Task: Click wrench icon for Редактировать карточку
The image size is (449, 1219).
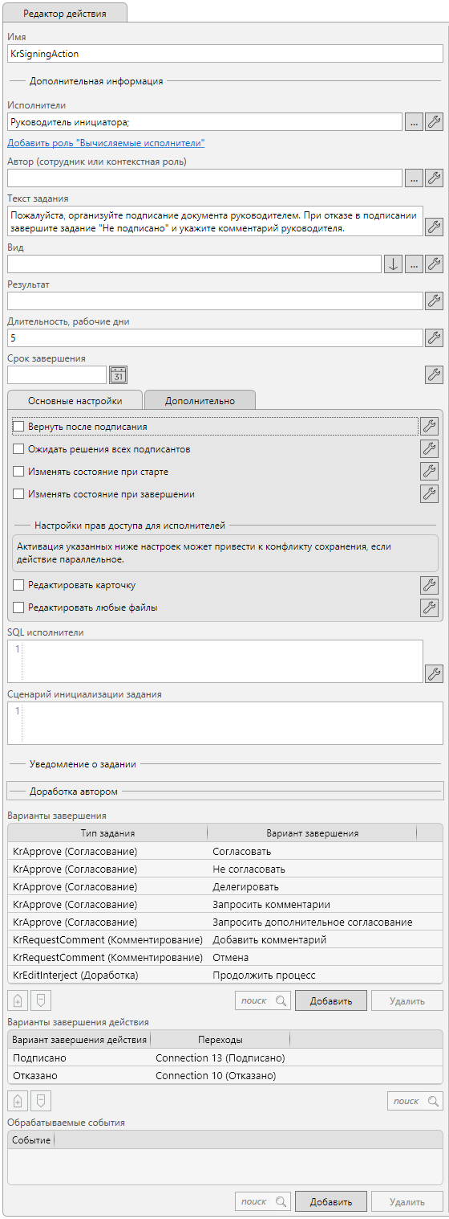Action: click(x=429, y=585)
